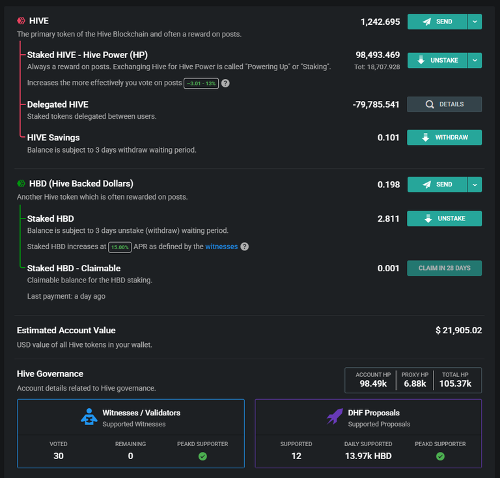This screenshot has width=500, height=478.
Task: Click the Total HP value 105.37k
Action: tap(455, 383)
